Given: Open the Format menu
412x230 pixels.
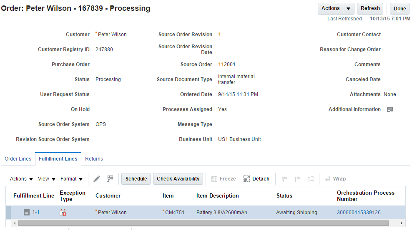Looking at the screenshot, I should coord(71,179).
